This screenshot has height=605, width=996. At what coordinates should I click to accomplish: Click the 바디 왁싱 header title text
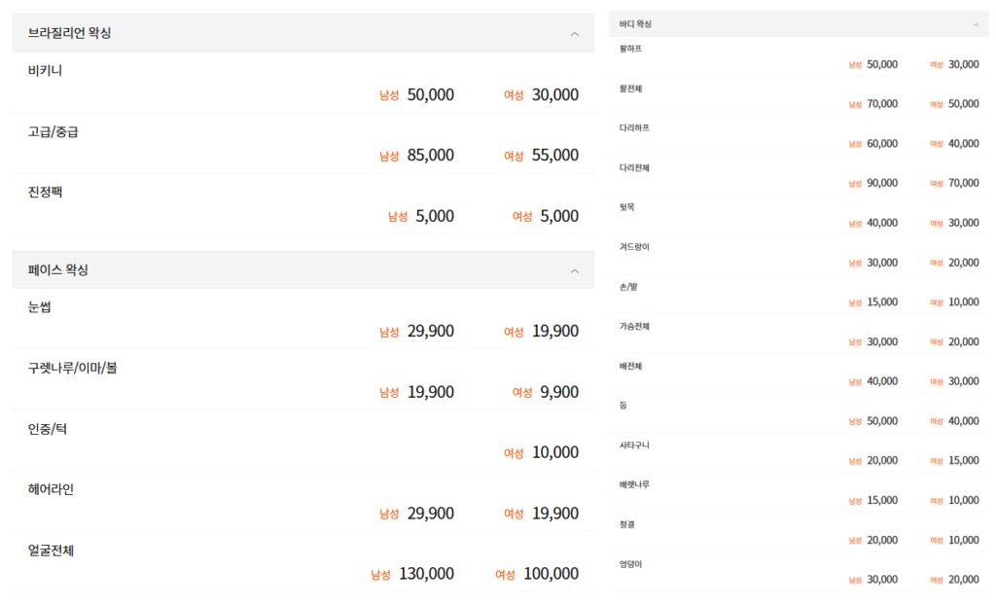pos(635,24)
